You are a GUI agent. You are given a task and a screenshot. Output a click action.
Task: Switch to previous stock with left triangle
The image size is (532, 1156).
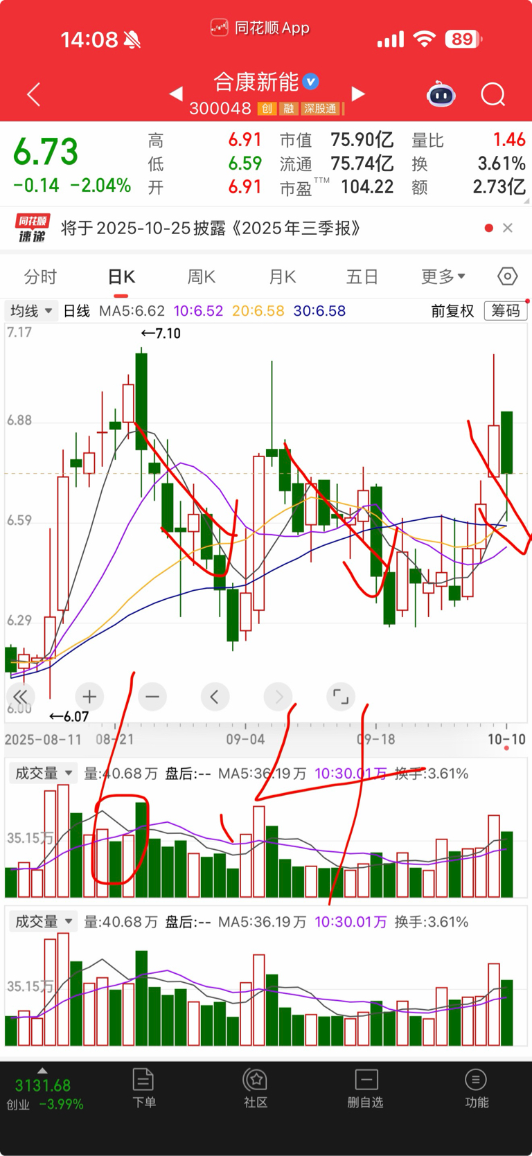(x=176, y=94)
